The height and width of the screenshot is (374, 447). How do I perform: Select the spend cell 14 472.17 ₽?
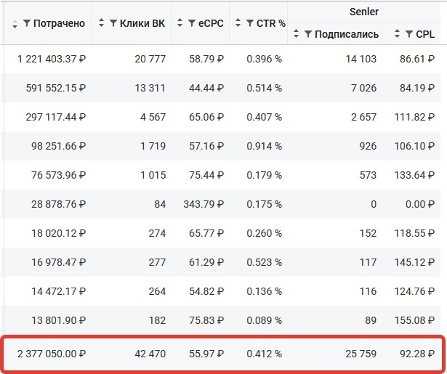coord(58,291)
